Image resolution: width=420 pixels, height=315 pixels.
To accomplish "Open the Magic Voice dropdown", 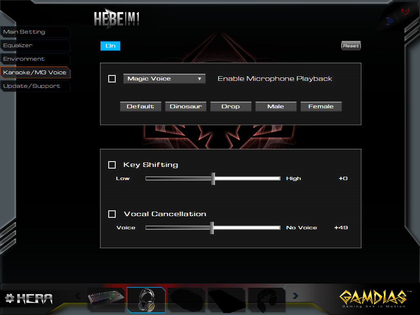I will (164, 79).
